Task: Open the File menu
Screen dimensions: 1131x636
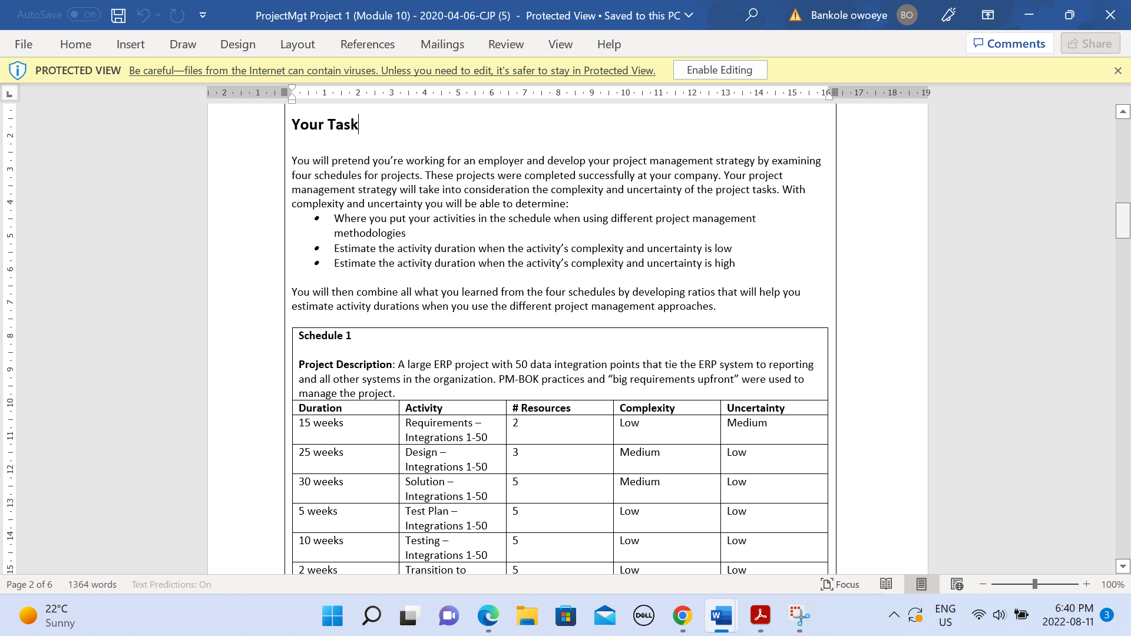Action: (x=24, y=44)
